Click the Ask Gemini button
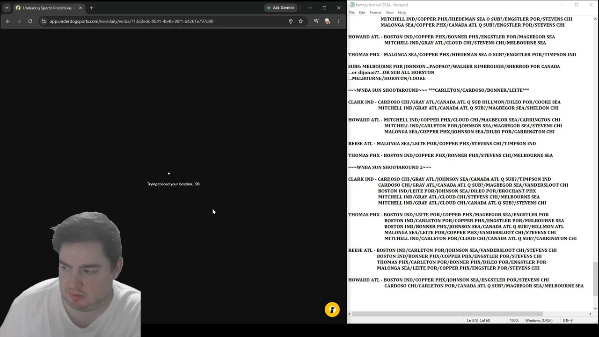 pyautogui.click(x=280, y=8)
